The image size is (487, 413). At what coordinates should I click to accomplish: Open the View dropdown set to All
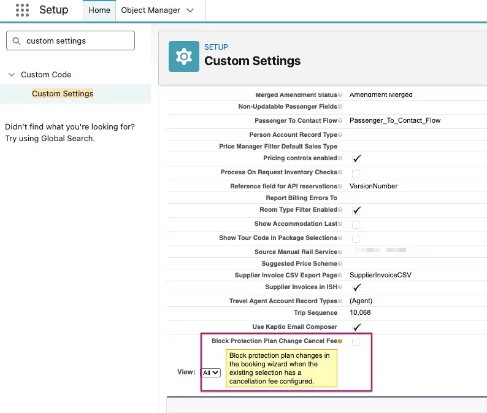click(x=210, y=372)
